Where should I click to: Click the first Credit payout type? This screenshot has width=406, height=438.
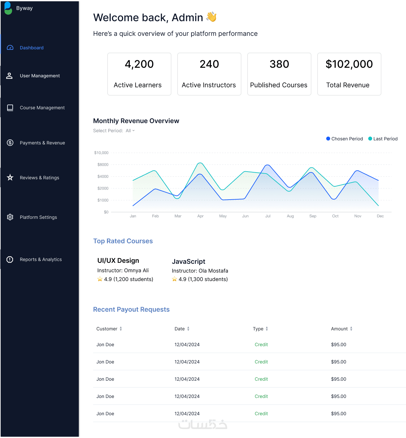point(261,345)
